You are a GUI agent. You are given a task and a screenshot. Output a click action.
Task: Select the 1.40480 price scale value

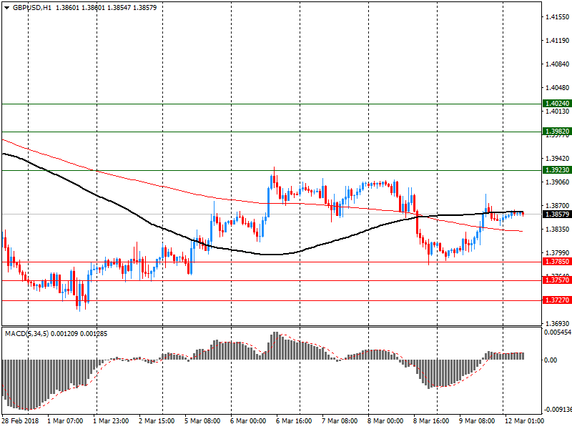click(x=558, y=87)
